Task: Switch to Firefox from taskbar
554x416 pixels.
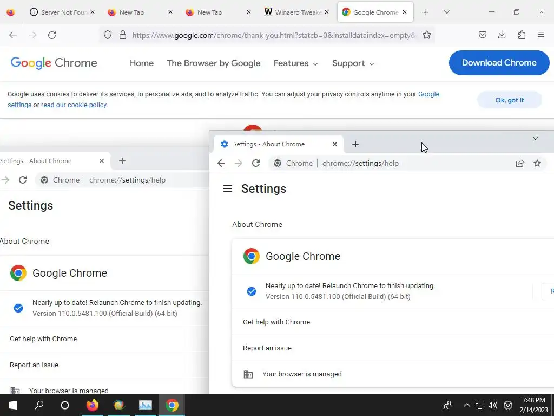Action: 93,405
